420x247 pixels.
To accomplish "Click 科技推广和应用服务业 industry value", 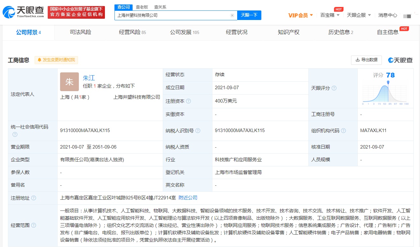I will tap(238, 160).
